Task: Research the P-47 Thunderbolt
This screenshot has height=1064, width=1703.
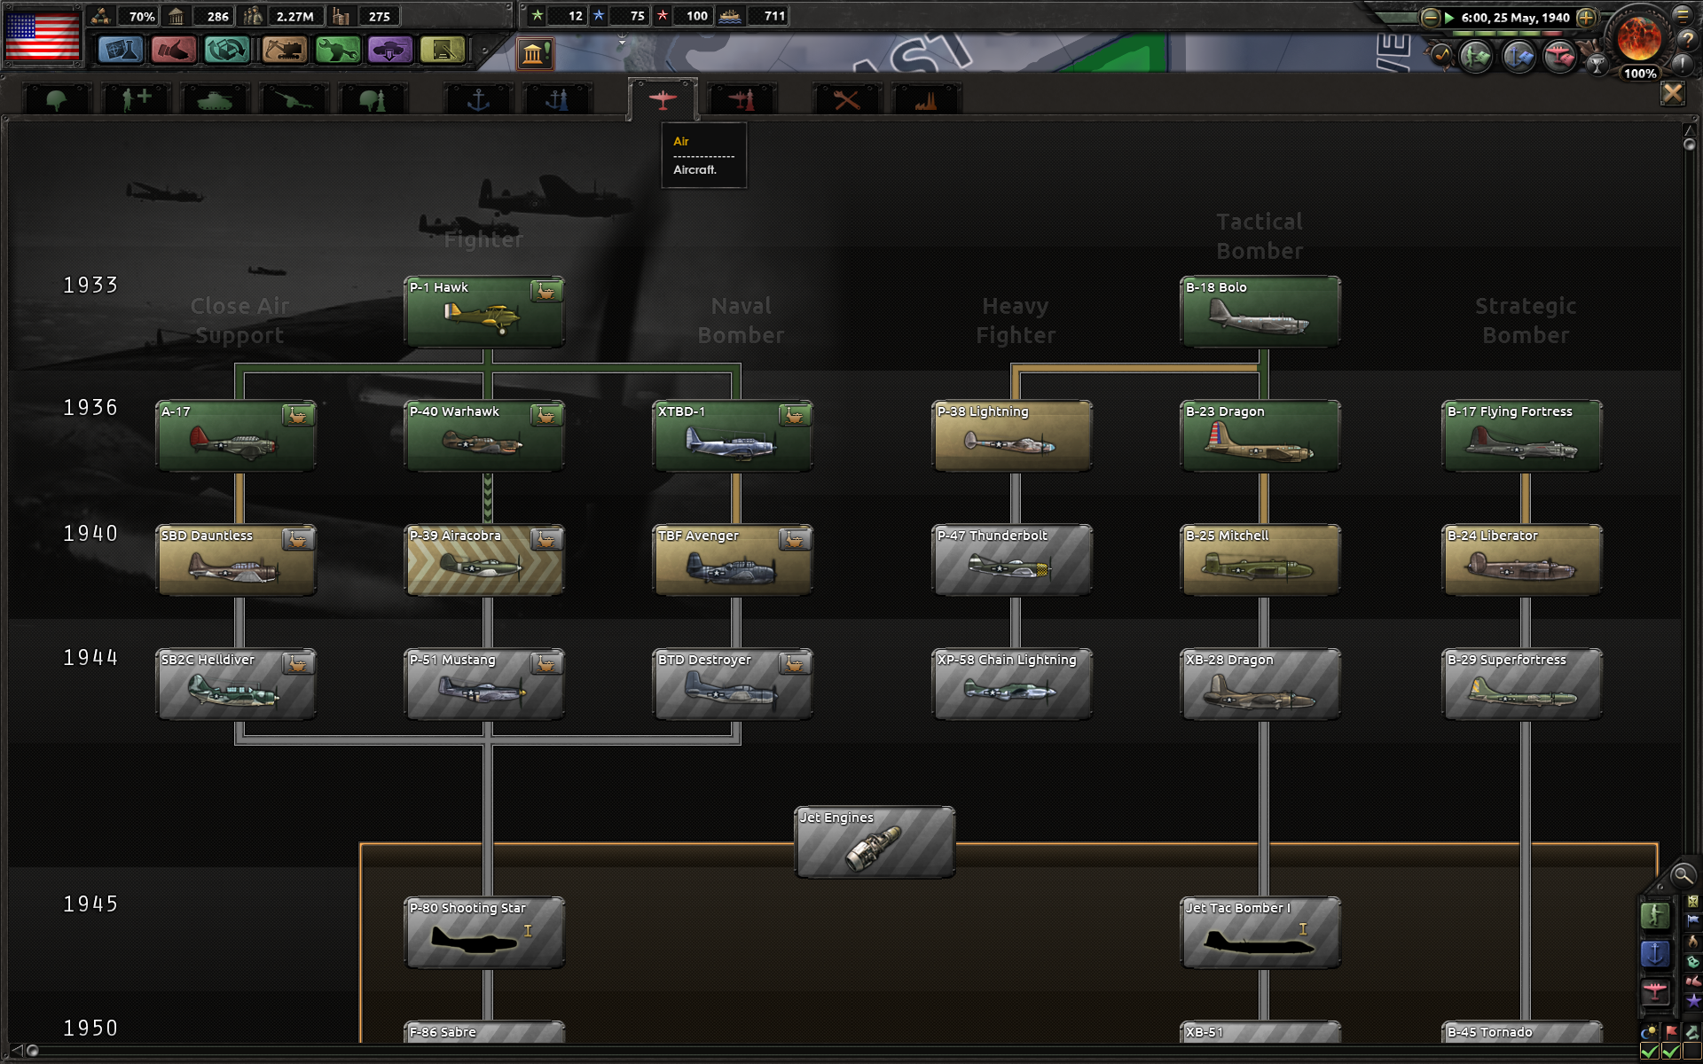Action: coord(1011,559)
